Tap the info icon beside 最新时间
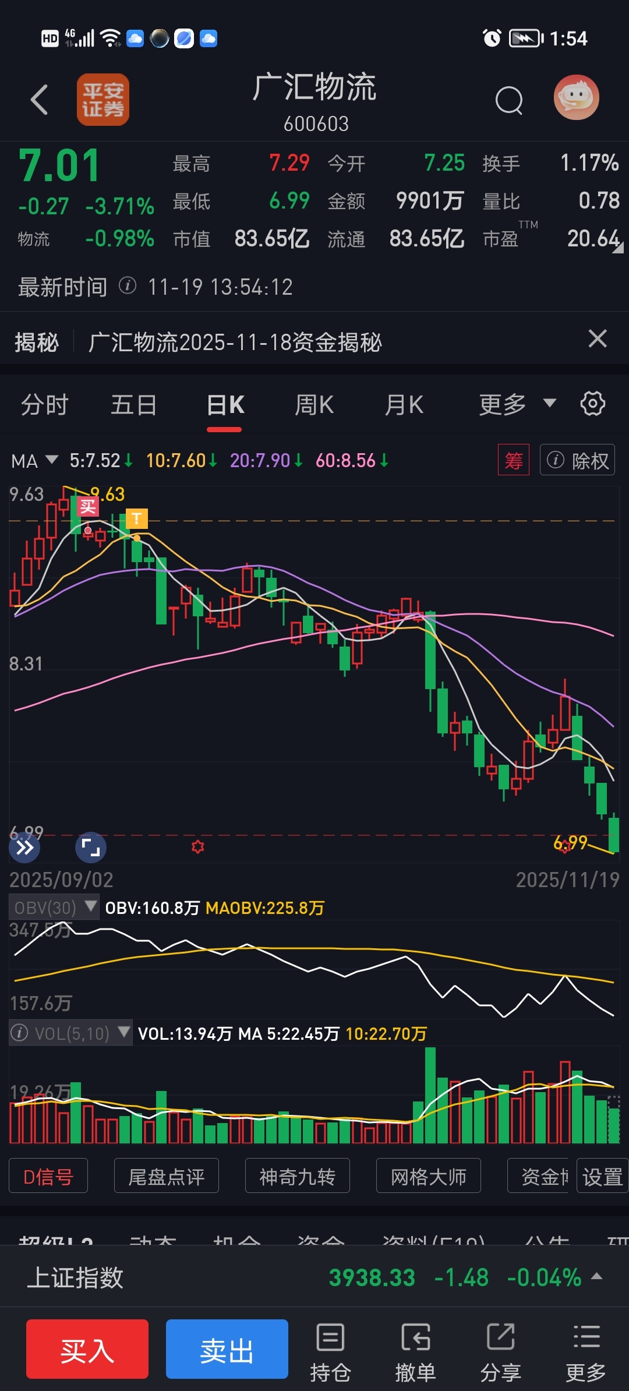The height and width of the screenshot is (1391, 629). (128, 286)
